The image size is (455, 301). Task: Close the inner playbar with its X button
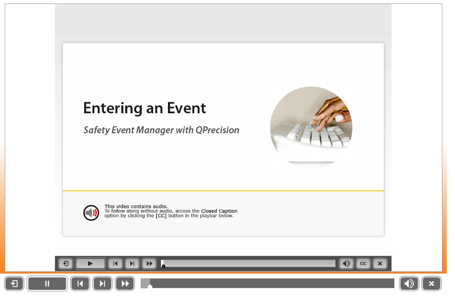380,264
